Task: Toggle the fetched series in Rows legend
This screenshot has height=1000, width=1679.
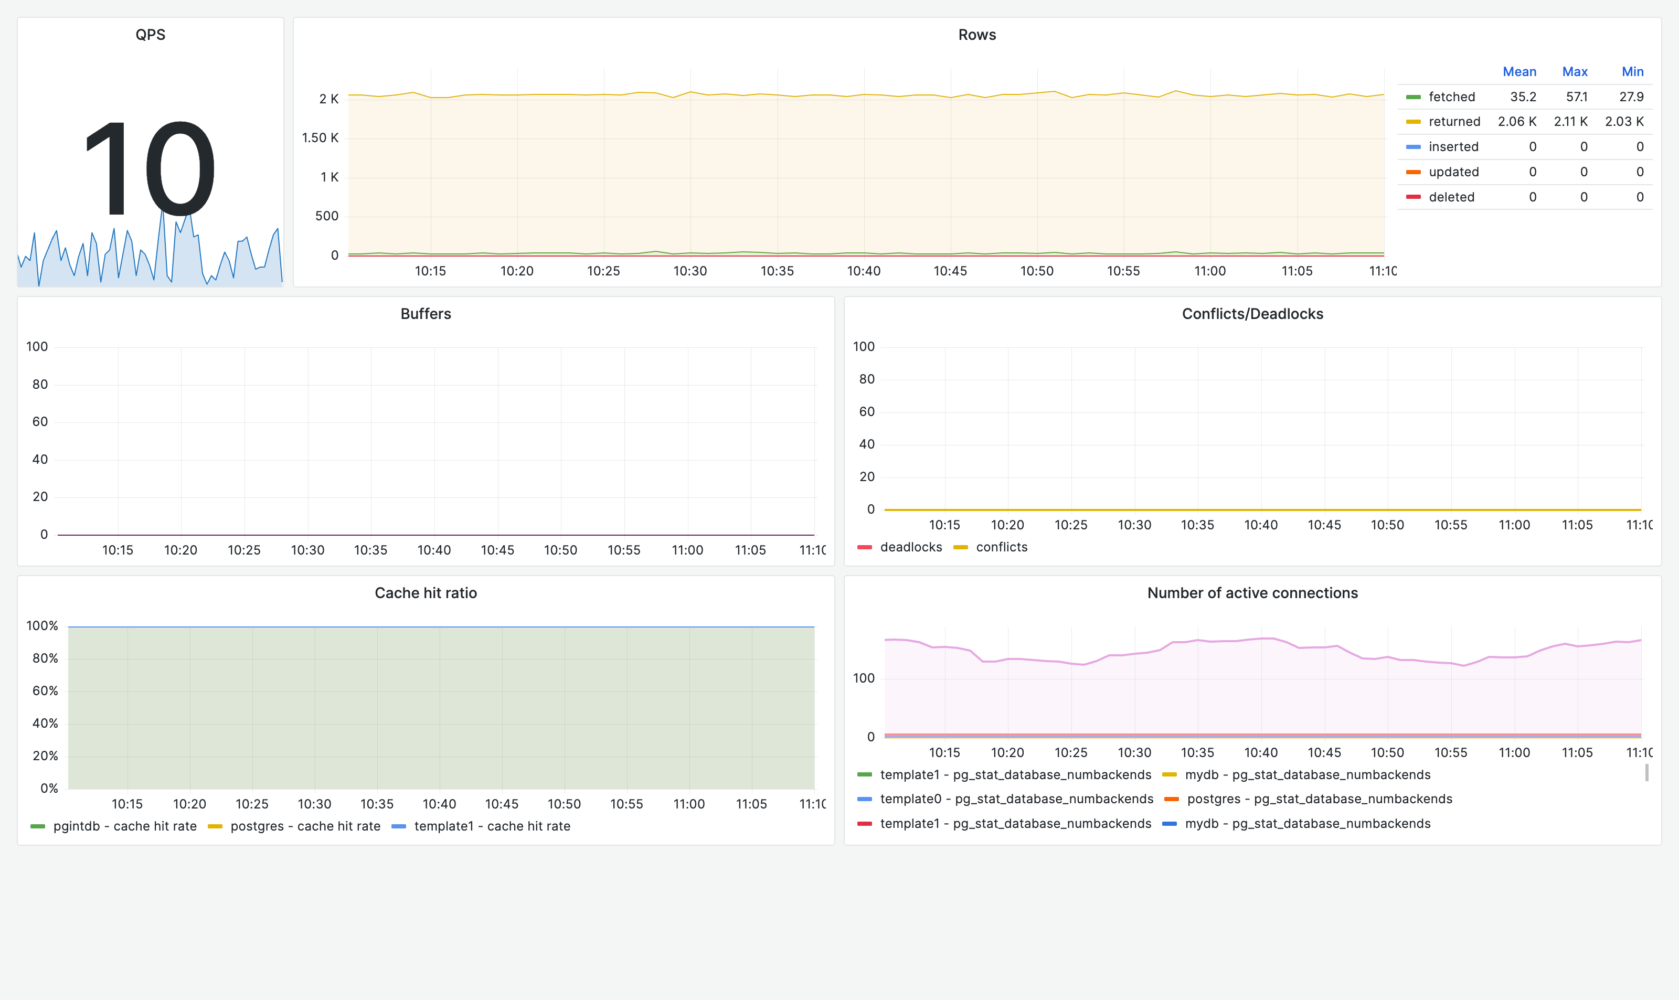Action: (x=1452, y=97)
